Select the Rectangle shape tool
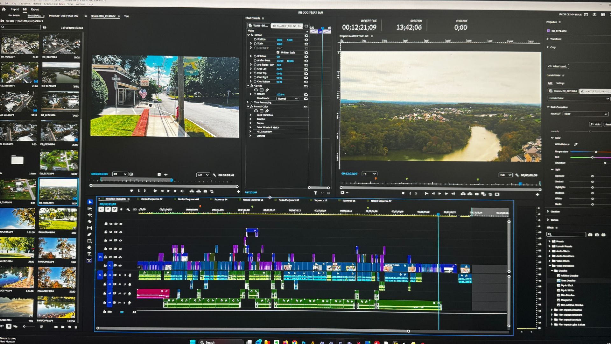 (x=89, y=241)
